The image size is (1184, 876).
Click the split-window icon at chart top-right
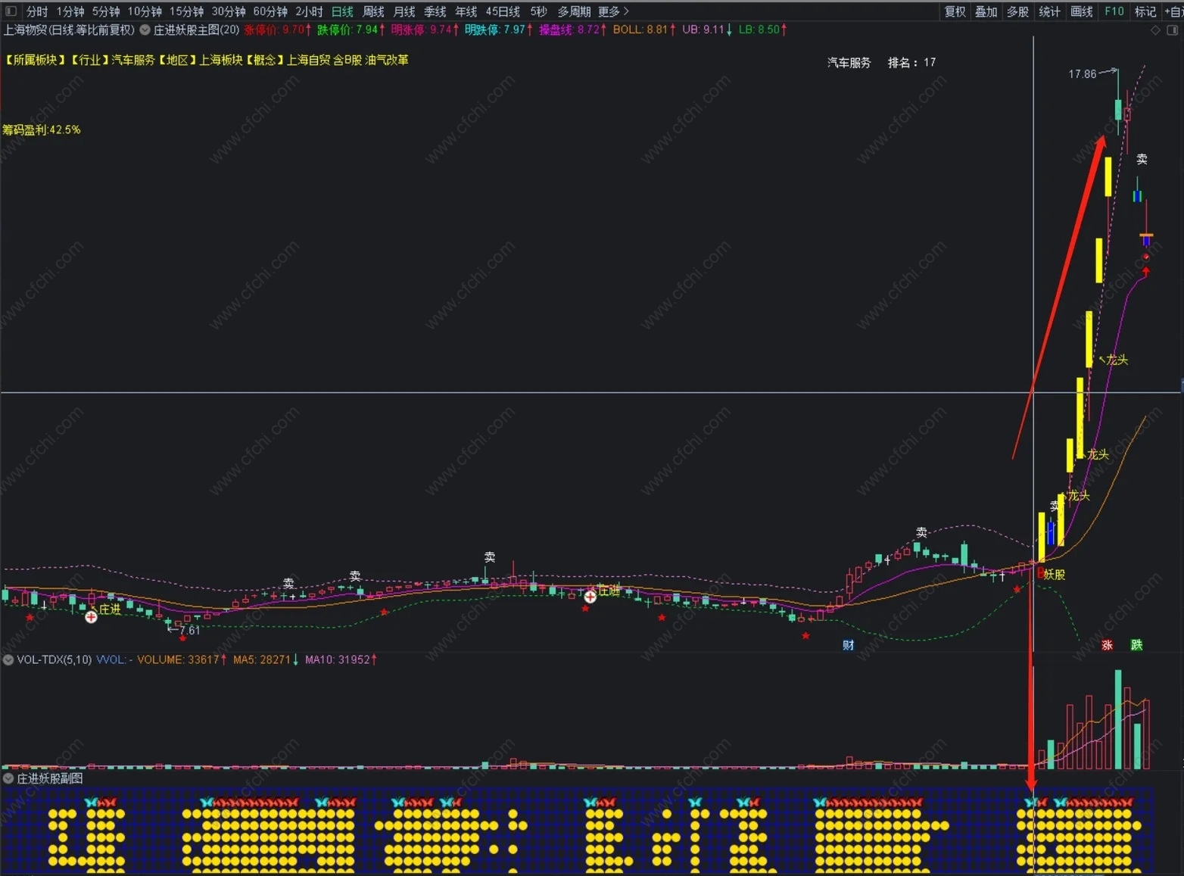coord(1173,30)
